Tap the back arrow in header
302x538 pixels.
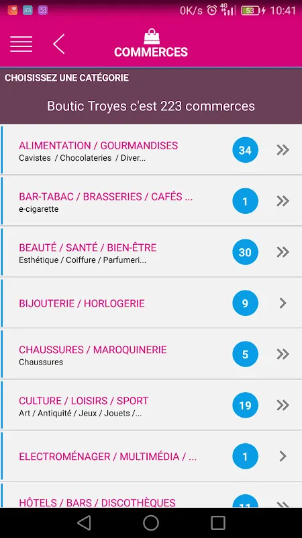coord(58,44)
